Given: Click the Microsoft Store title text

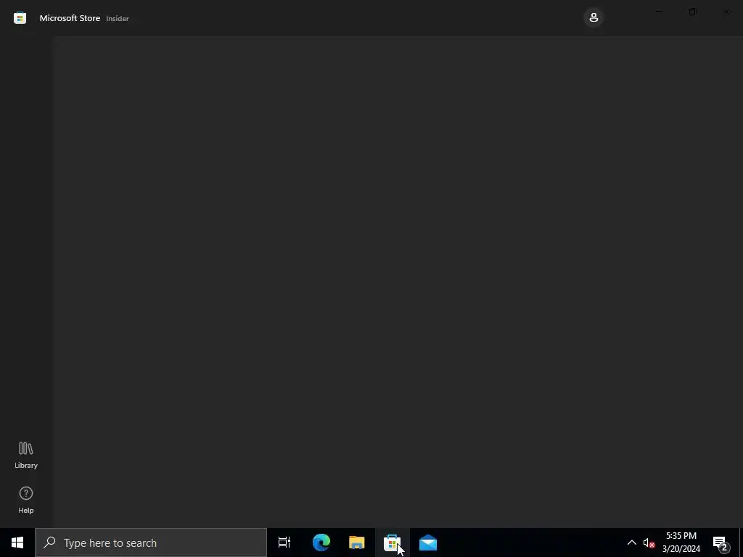Looking at the screenshot, I should 70,18.
